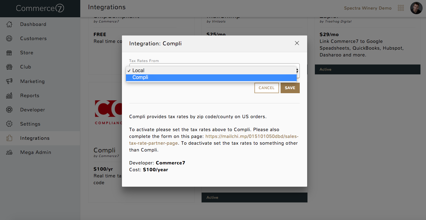Image resolution: width=426 pixels, height=220 pixels.
Task: Cancel the Compli integration changes
Action: [267, 88]
